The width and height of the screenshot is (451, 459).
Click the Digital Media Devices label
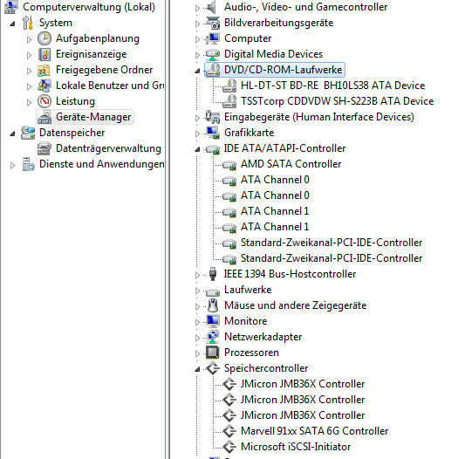coord(273,54)
